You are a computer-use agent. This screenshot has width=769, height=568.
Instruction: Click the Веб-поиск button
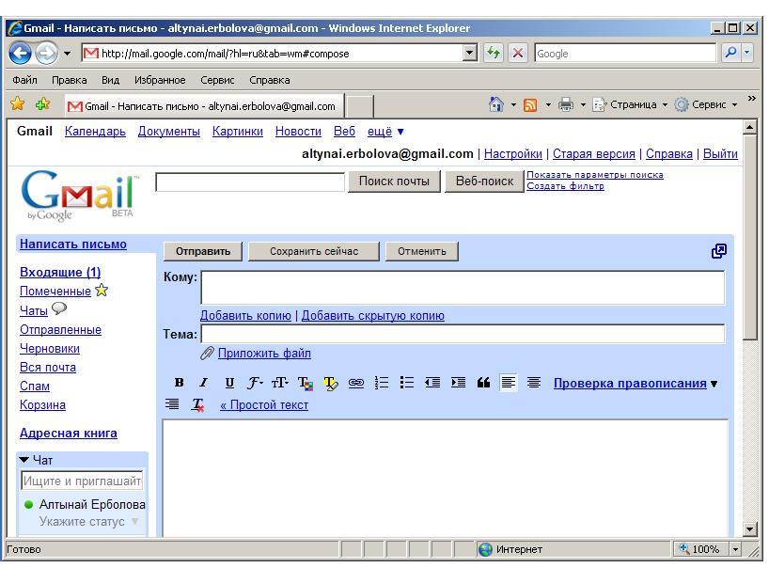click(484, 181)
